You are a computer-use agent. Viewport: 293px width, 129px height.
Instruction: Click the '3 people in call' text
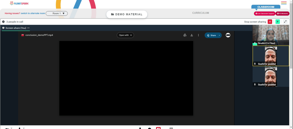(15, 22)
